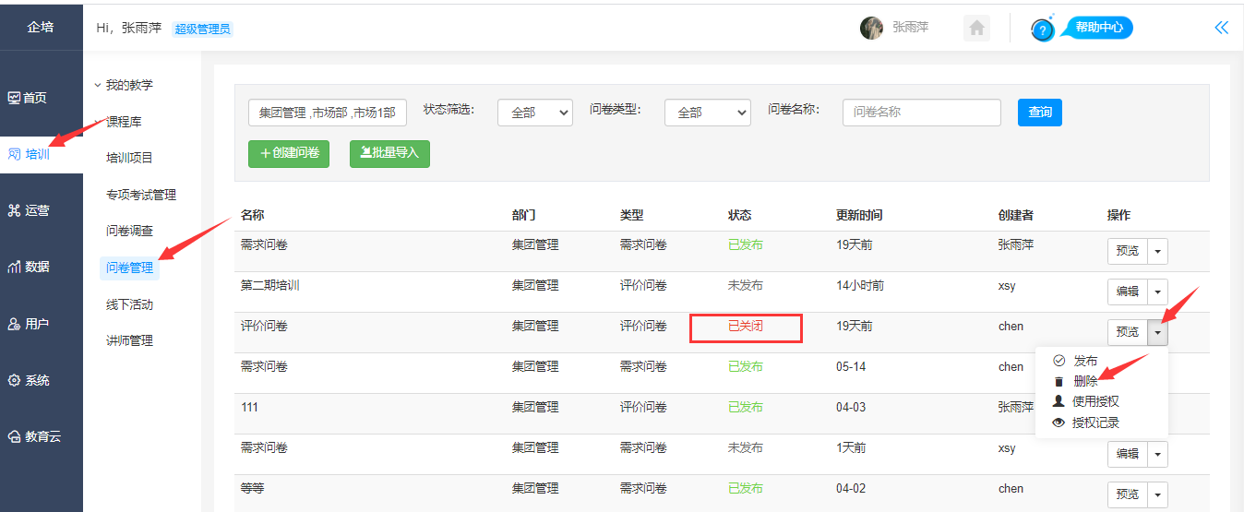Open the 帮助中心 help center
The image size is (1244, 512).
point(1098,28)
